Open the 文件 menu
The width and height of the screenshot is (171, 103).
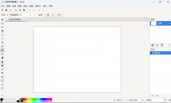tap(3, 6)
